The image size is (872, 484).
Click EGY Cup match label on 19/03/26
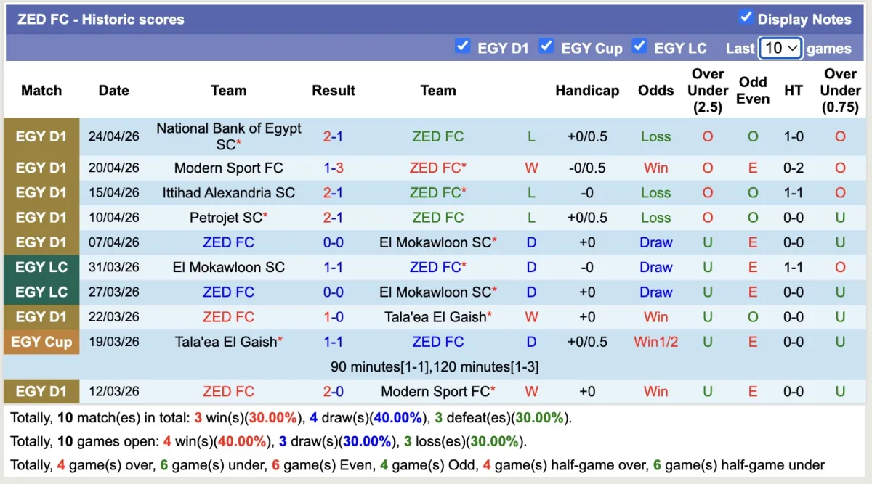(41, 342)
